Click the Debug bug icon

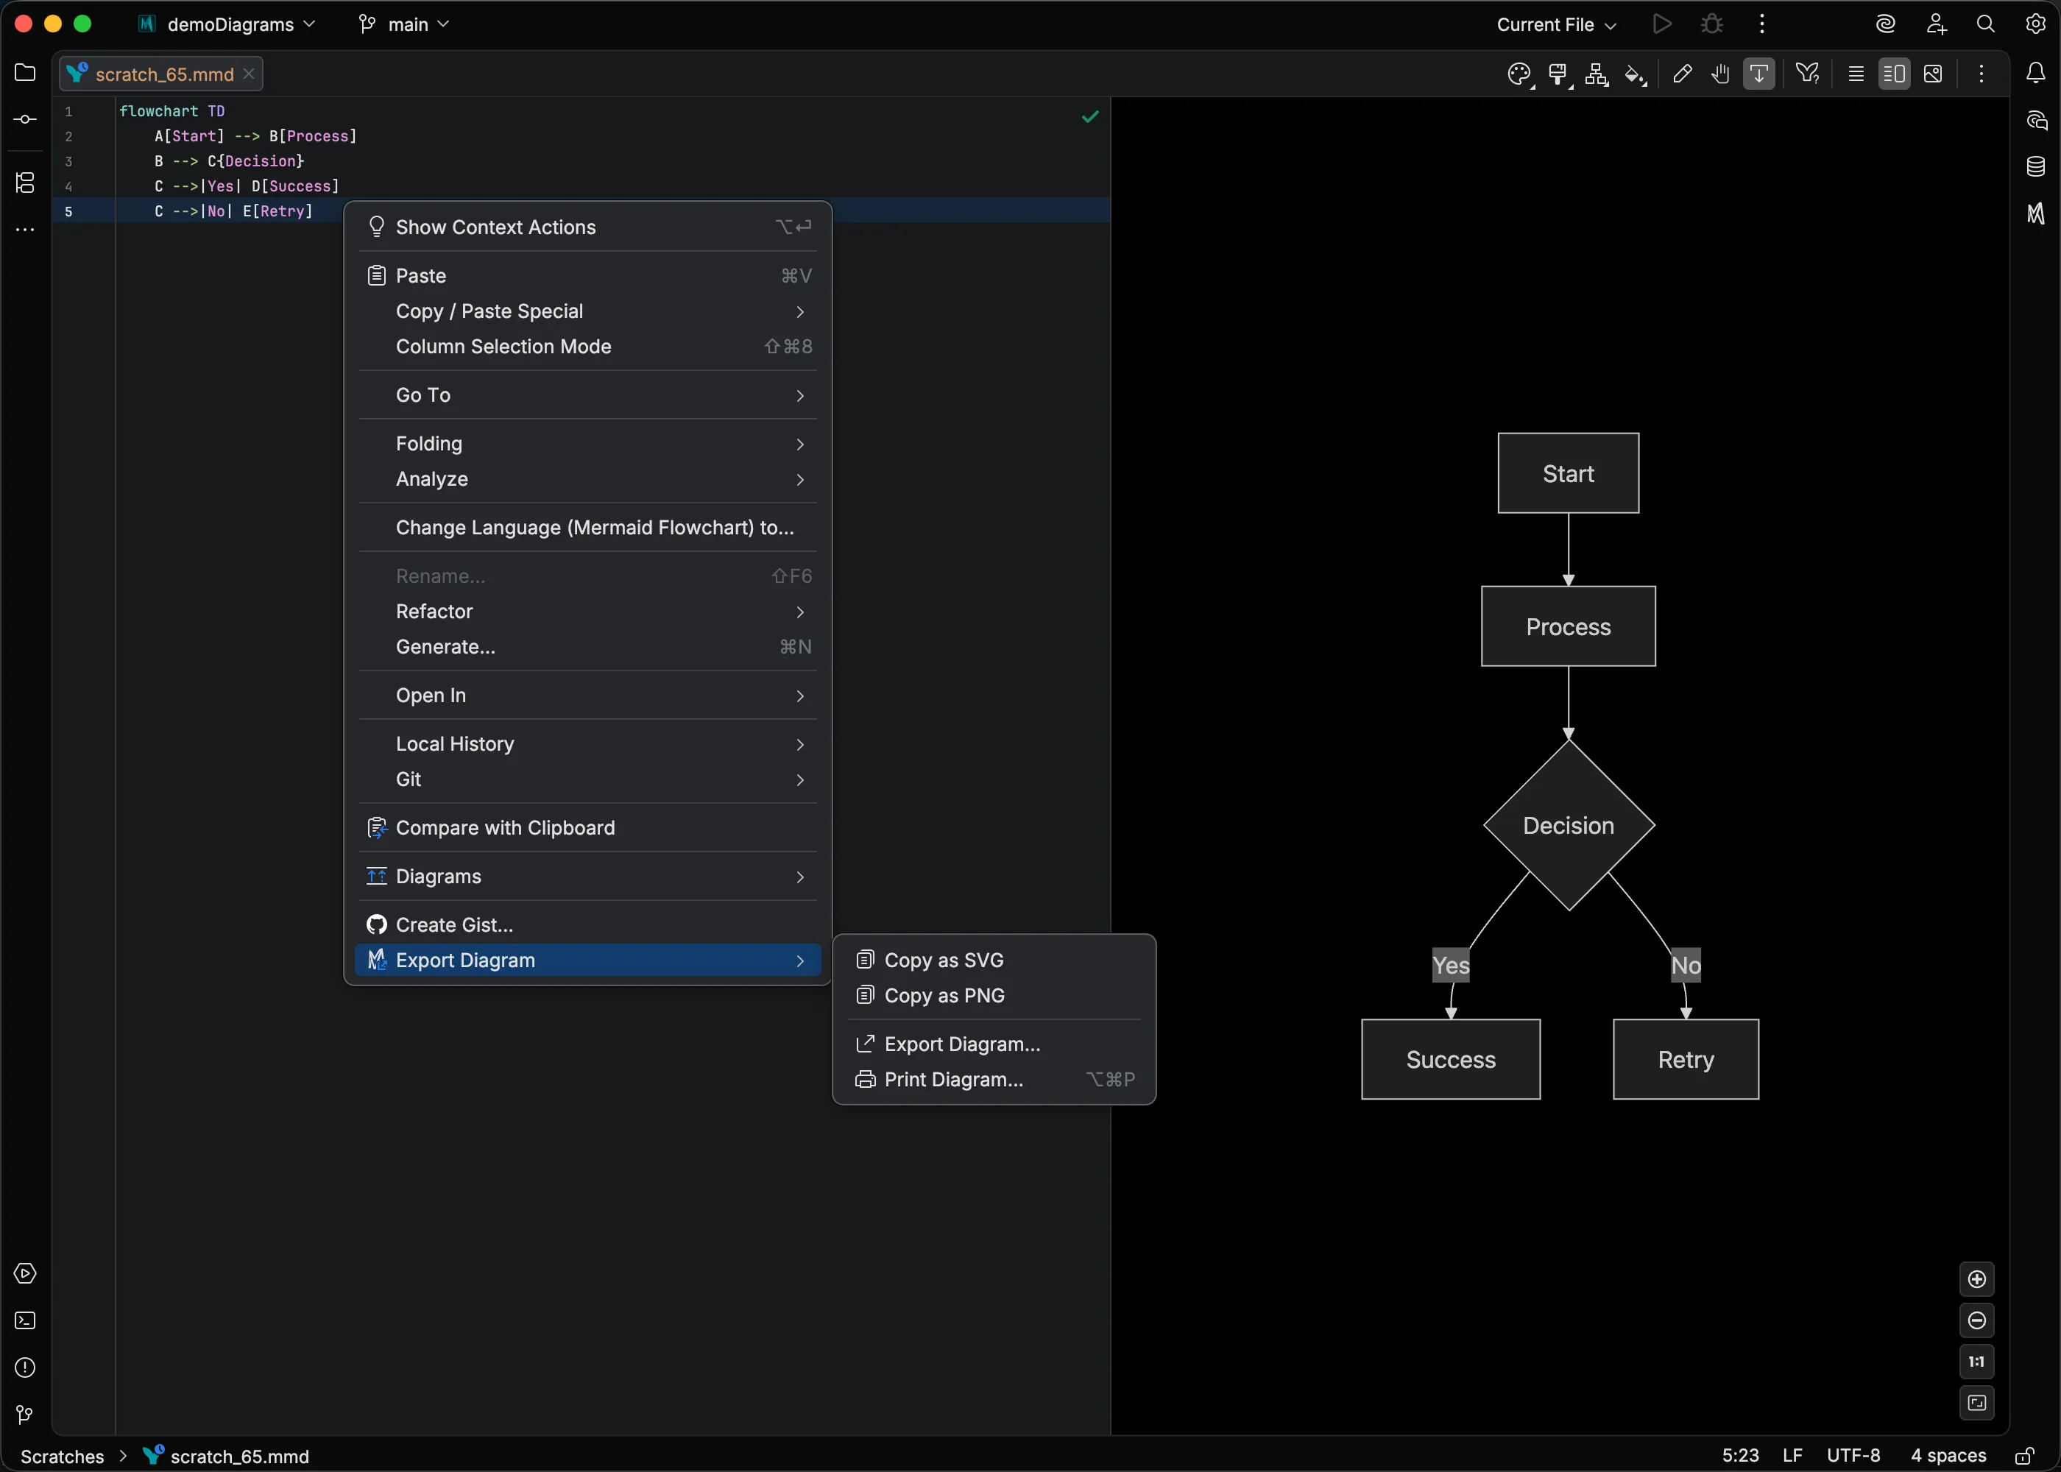(1711, 24)
